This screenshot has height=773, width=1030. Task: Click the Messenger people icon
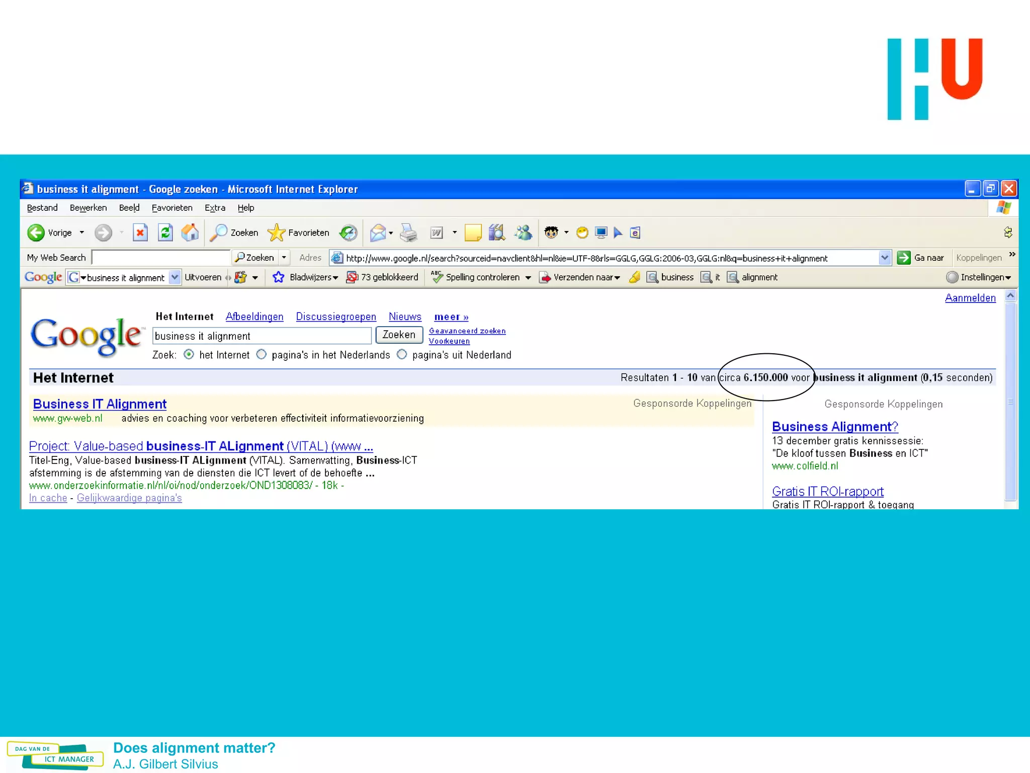click(x=524, y=233)
